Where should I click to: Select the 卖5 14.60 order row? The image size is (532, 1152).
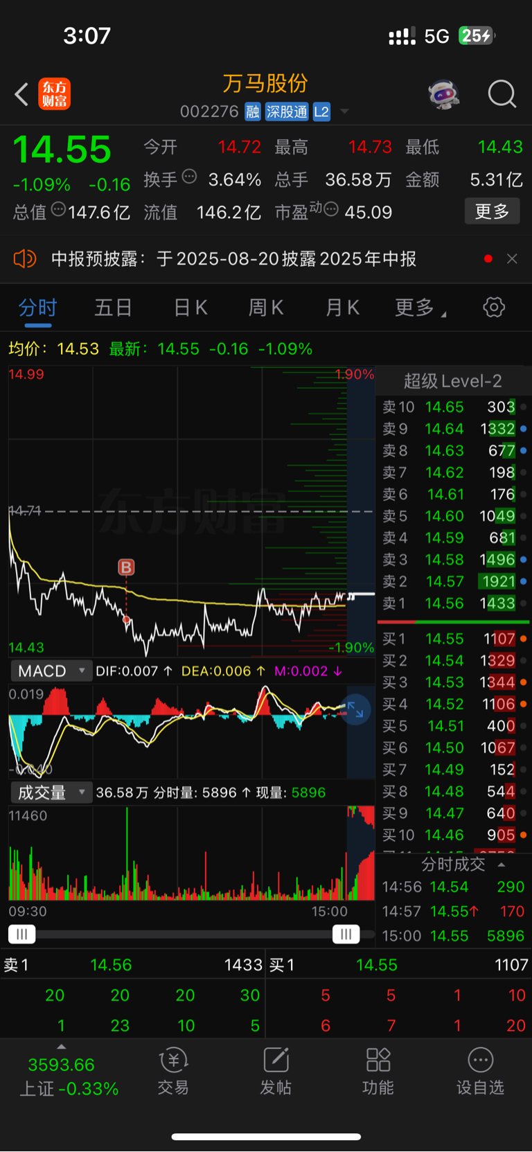point(454,516)
